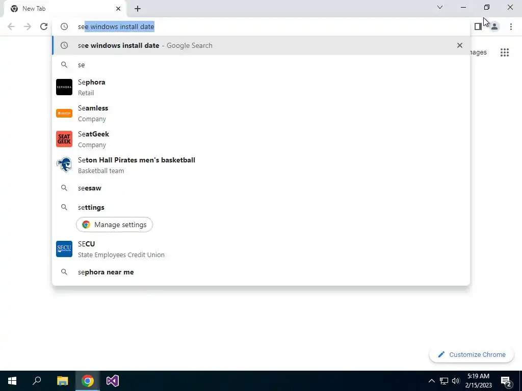Image resolution: width=522 pixels, height=391 pixels.
Task: Open Windows taskbar search
Action: click(37, 381)
